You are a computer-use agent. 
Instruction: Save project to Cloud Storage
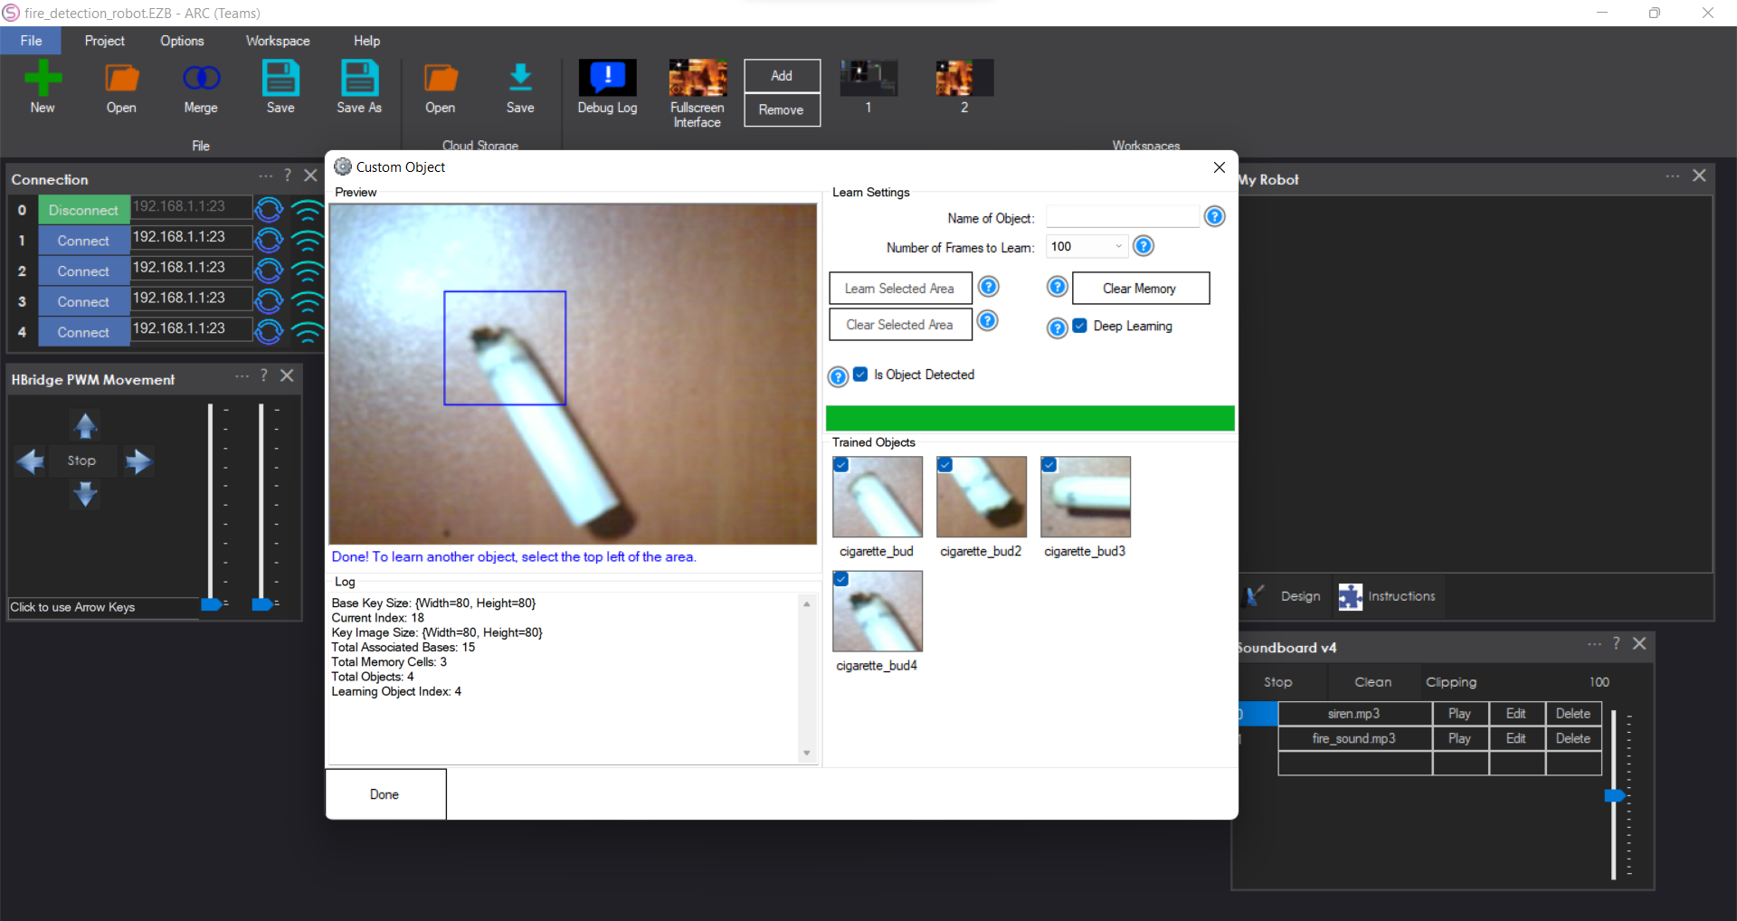pos(520,86)
